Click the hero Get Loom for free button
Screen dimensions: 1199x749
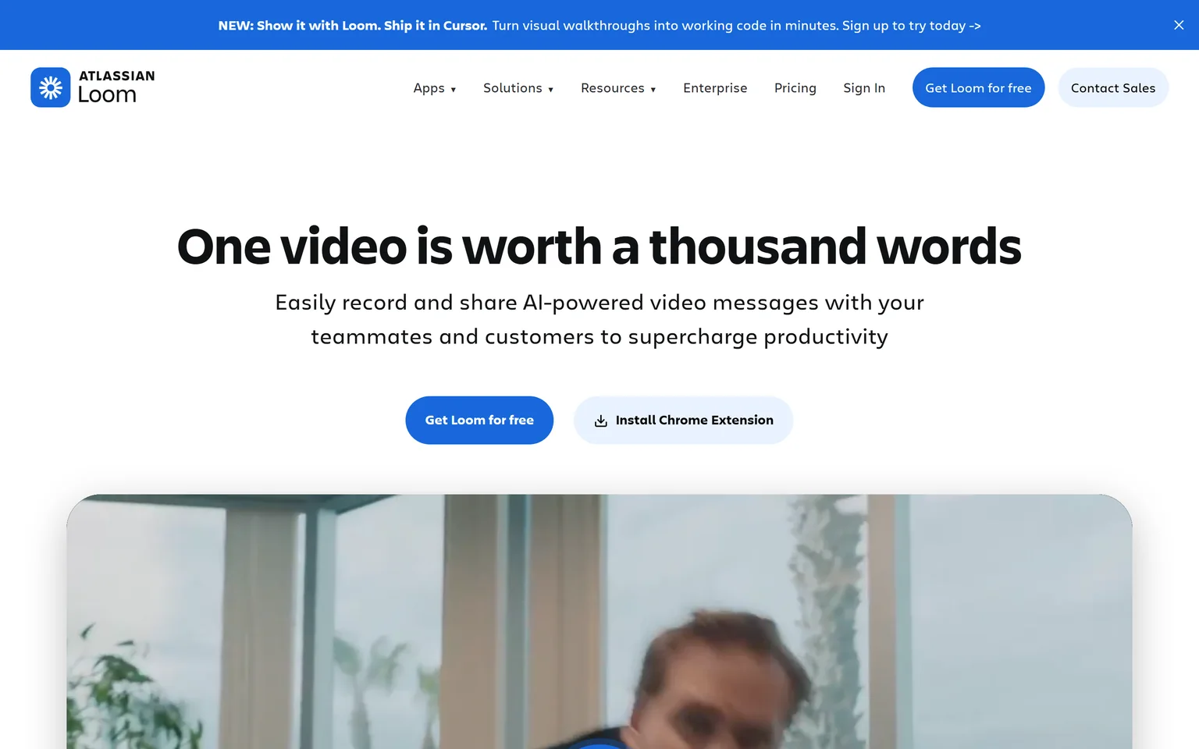coord(479,421)
